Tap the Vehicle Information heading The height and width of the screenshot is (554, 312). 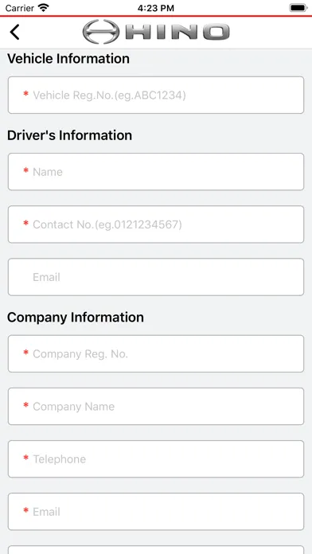click(x=68, y=58)
